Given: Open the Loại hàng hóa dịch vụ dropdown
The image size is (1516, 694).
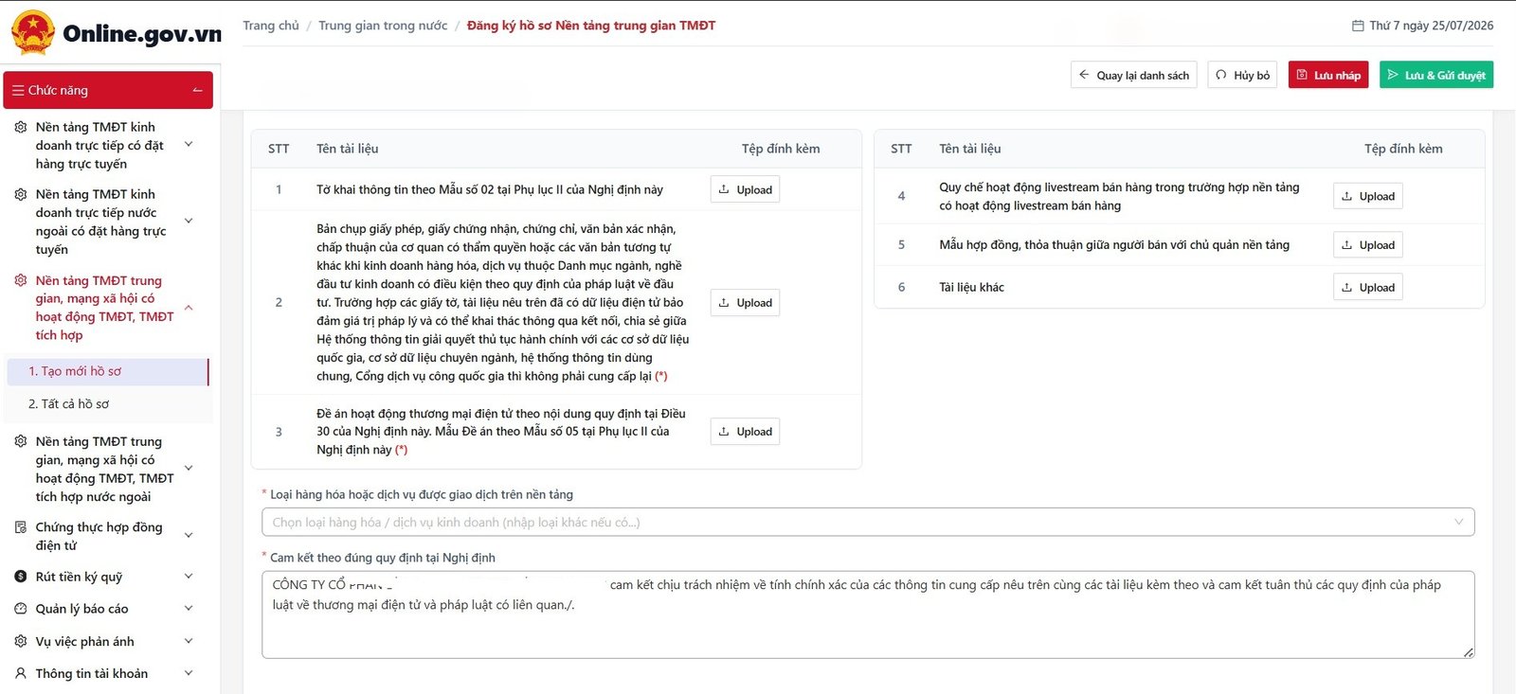Looking at the screenshot, I should [x=868, y=522].
